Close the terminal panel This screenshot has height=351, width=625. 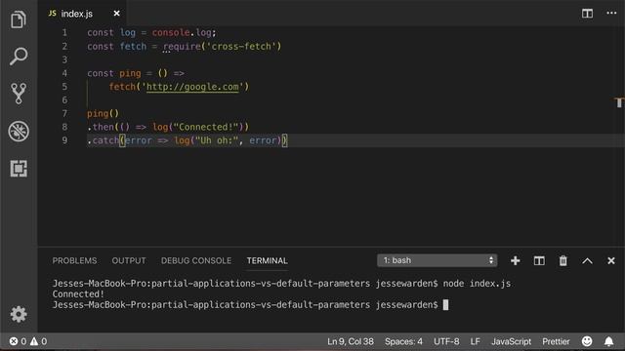click(611, 260)
